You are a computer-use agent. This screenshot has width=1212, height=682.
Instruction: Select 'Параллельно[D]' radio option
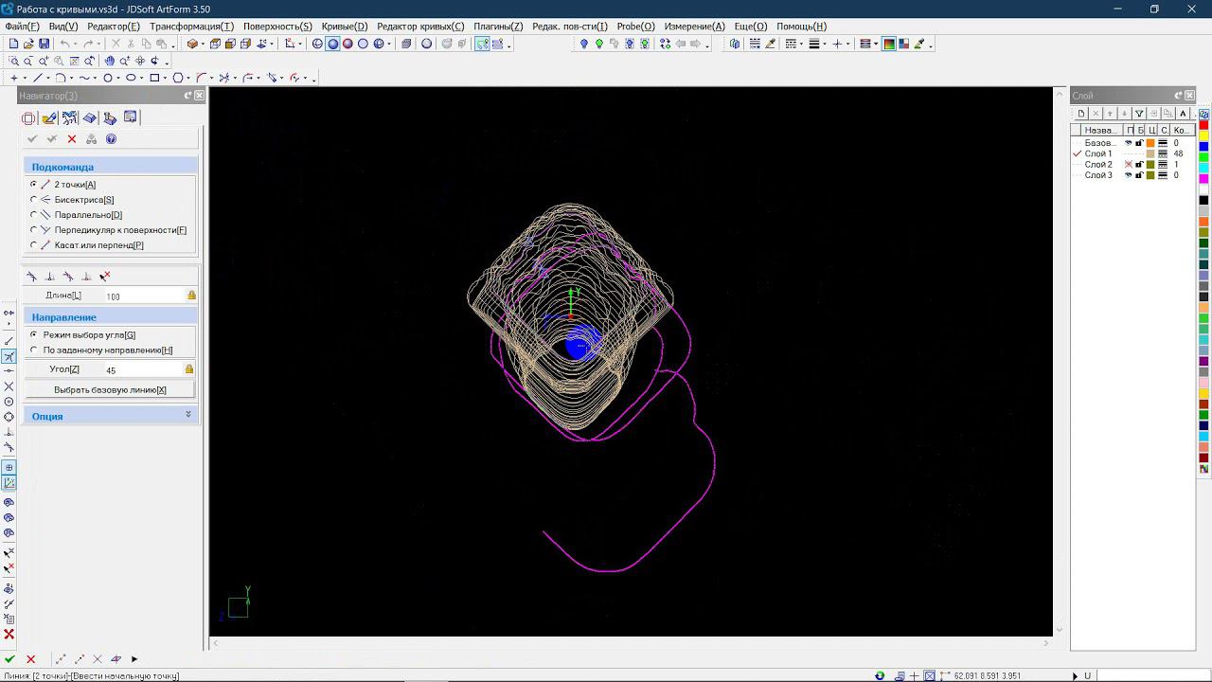click(34, 215)
